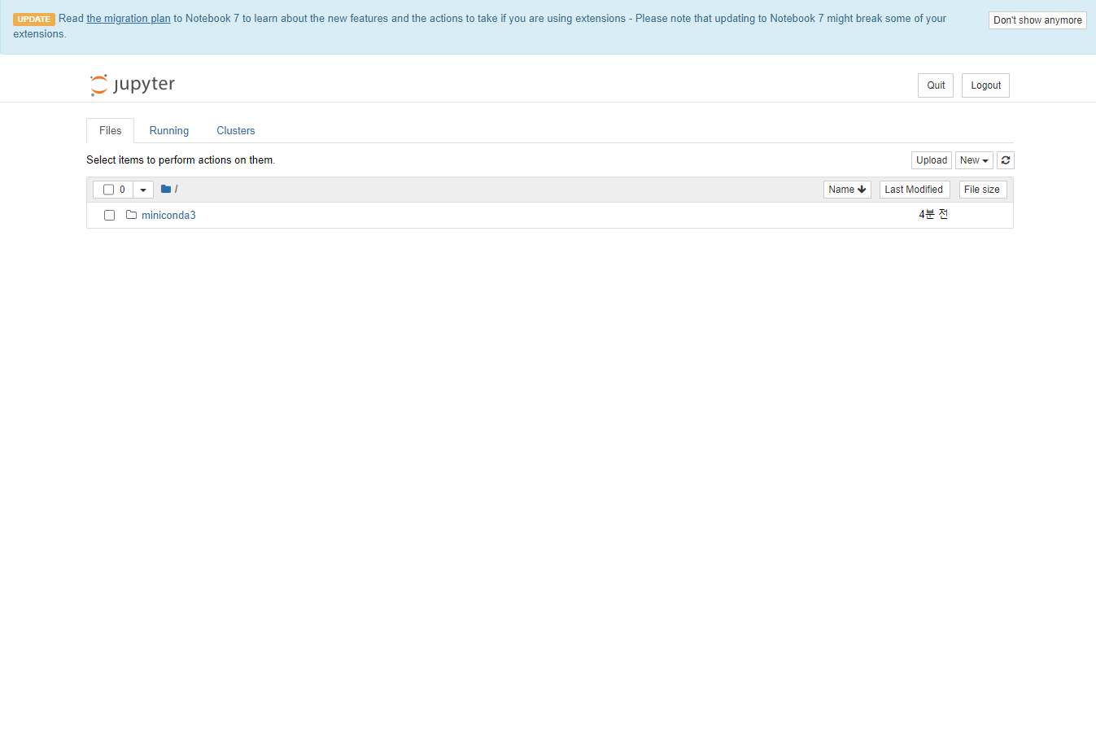
Task: Click the Upload button
Action: 932,160
